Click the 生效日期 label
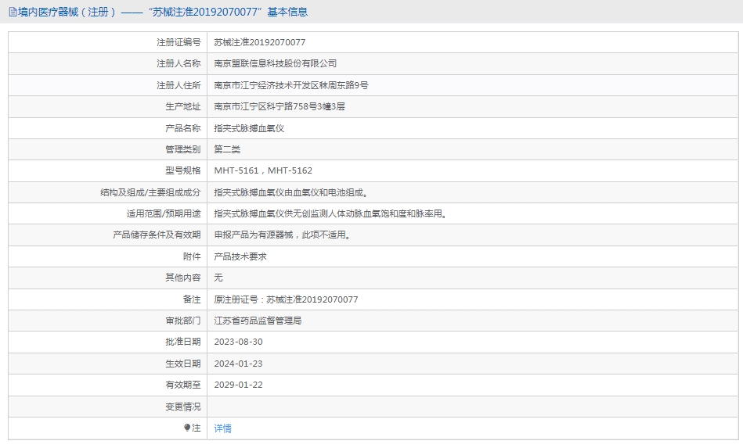Viewport: 743px width, 448px height. coord(183,364)
